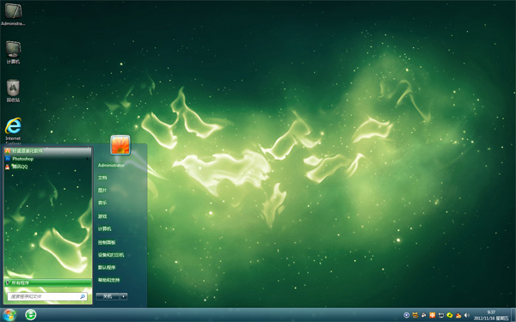Launch Internet Explorer from the desktop
The image size is (516, 322).
point(13,131)
